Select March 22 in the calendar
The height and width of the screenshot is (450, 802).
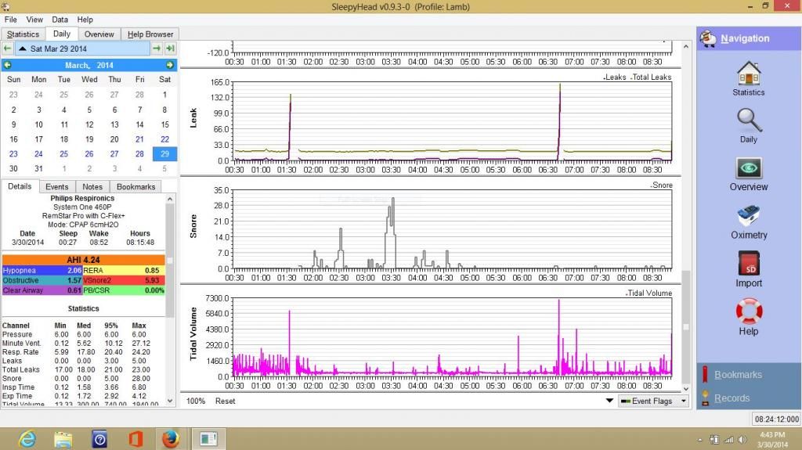coord(164,139)
